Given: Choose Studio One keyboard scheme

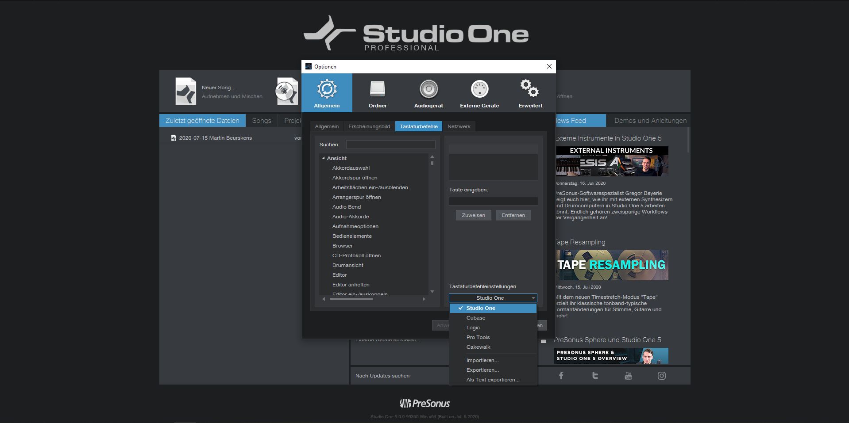Looking at the screenshot, I should 493,308.
